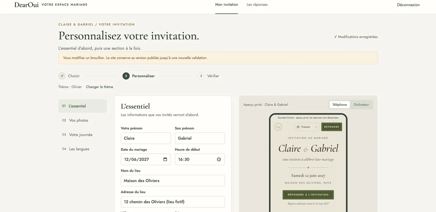The width and height of the screenshot is (436, 212).
Task: Click Samedi 12 juin 2027 in preview
Action: click(308, 176)
